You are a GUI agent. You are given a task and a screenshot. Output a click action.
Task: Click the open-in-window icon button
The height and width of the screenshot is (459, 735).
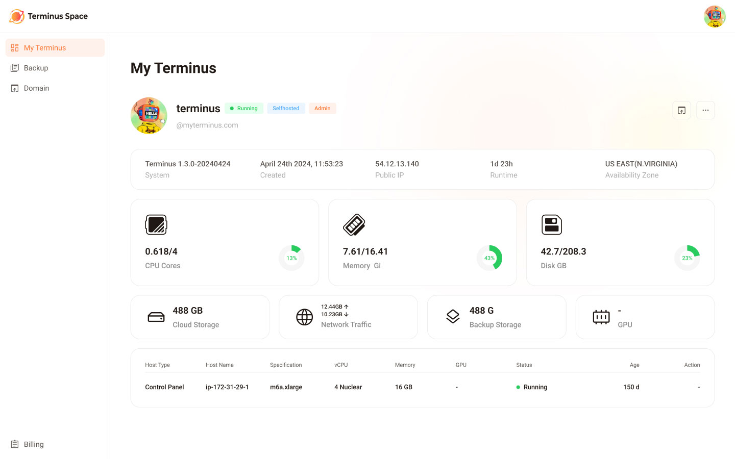[681, 110]
